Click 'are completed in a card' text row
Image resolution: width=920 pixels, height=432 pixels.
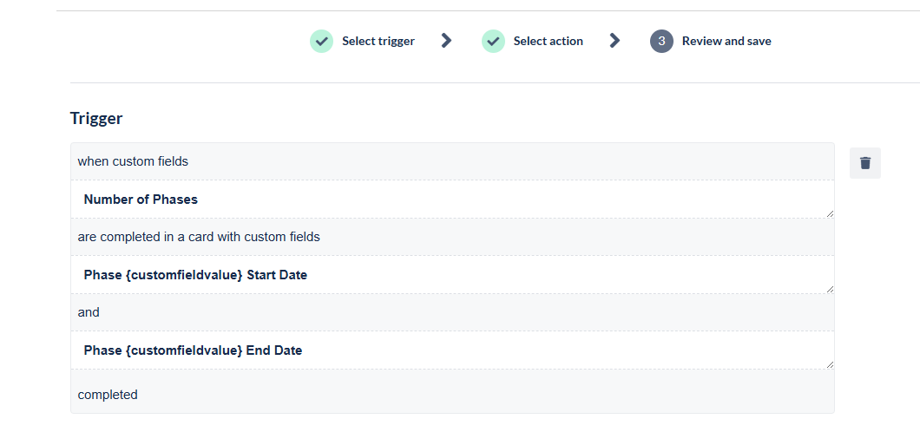pos(452,237)
